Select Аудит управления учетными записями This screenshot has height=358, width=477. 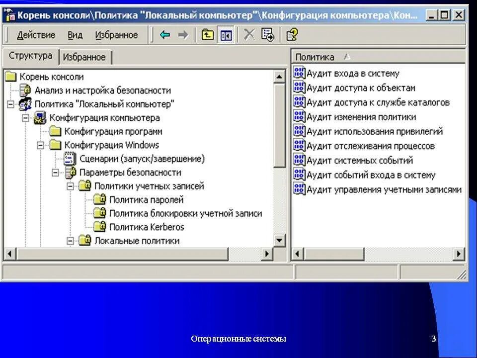(x=384, y=189)
